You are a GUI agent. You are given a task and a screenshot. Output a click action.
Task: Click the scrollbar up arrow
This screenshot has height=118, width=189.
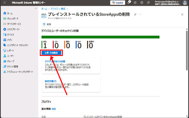point(187,29)
